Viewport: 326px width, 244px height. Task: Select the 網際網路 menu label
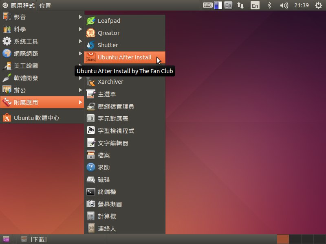[x=26, y=54]
